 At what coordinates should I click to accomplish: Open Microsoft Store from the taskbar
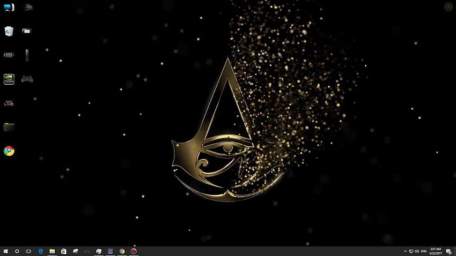click(64, 251)
